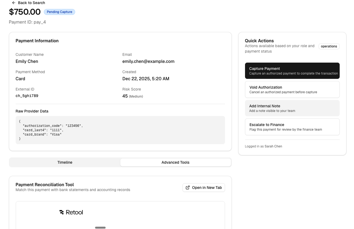Click the back arrow icon
Image resolution: width=354 pixels, height=229 pixels.
14,3
